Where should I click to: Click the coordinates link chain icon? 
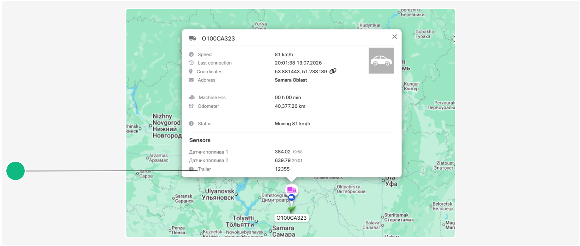333,71
